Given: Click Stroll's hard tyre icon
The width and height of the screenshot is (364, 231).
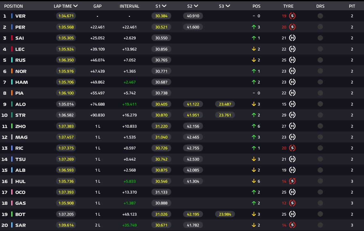Looking at the screenshot, I should pos(292,115).
